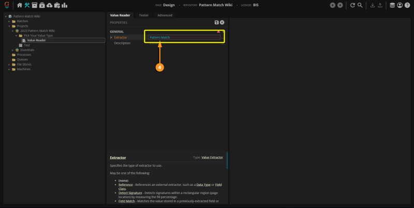Open search with the magnifier icon
414x208 pixels.
coord(360,5)
